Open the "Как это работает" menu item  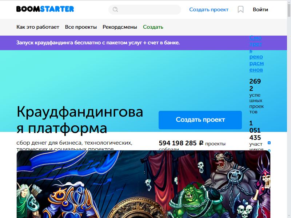[x=38, y=27]
